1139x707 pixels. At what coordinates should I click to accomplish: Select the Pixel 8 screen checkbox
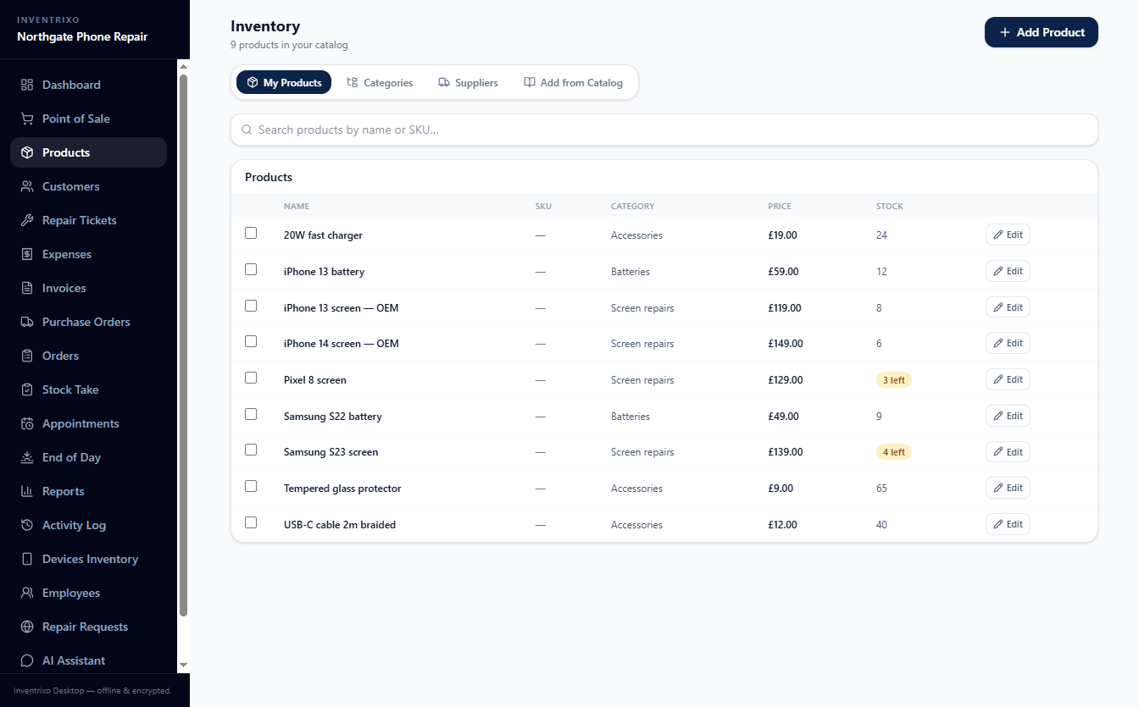pyautogui.click(x=251, y=378)
